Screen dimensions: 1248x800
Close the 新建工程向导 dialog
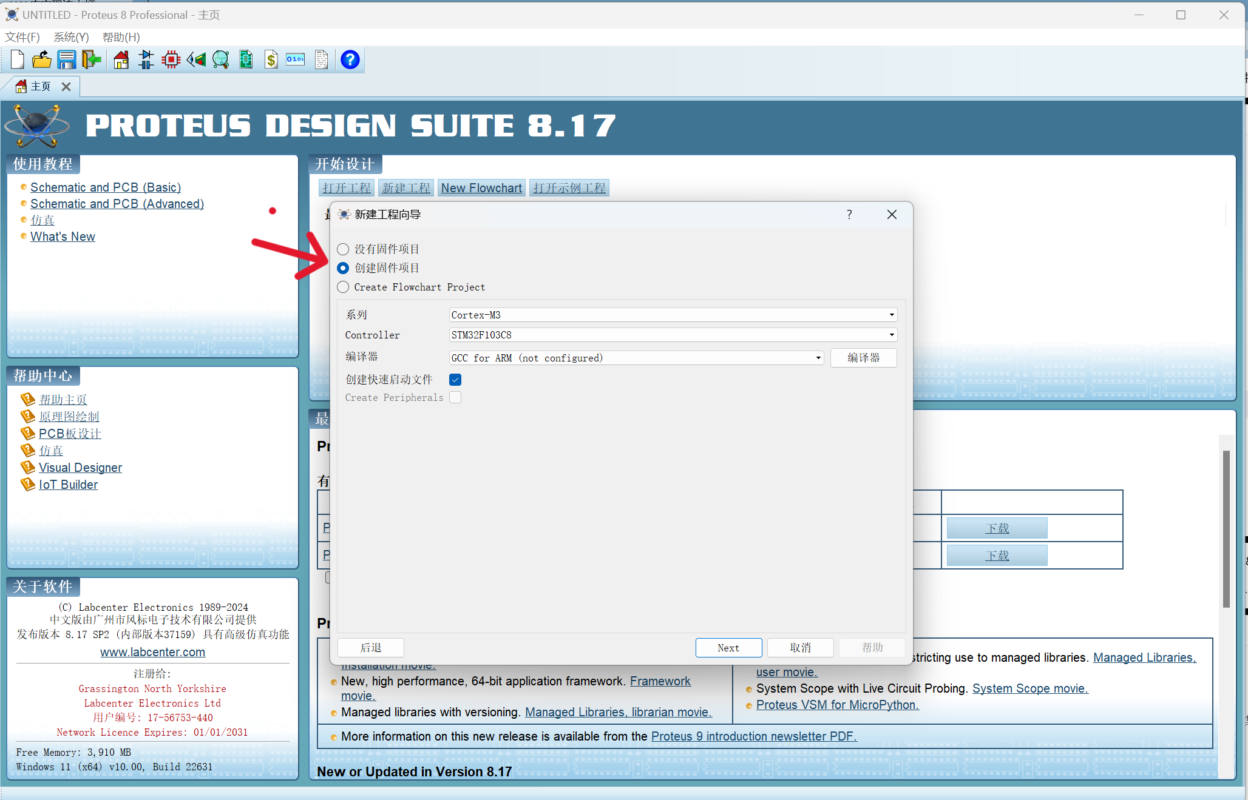[x=892, y=214]
